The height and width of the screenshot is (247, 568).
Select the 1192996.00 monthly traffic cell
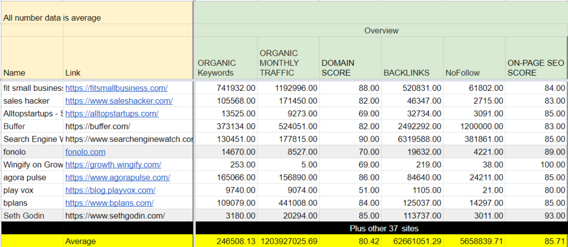pyautogui.click(x=288, y=88)
